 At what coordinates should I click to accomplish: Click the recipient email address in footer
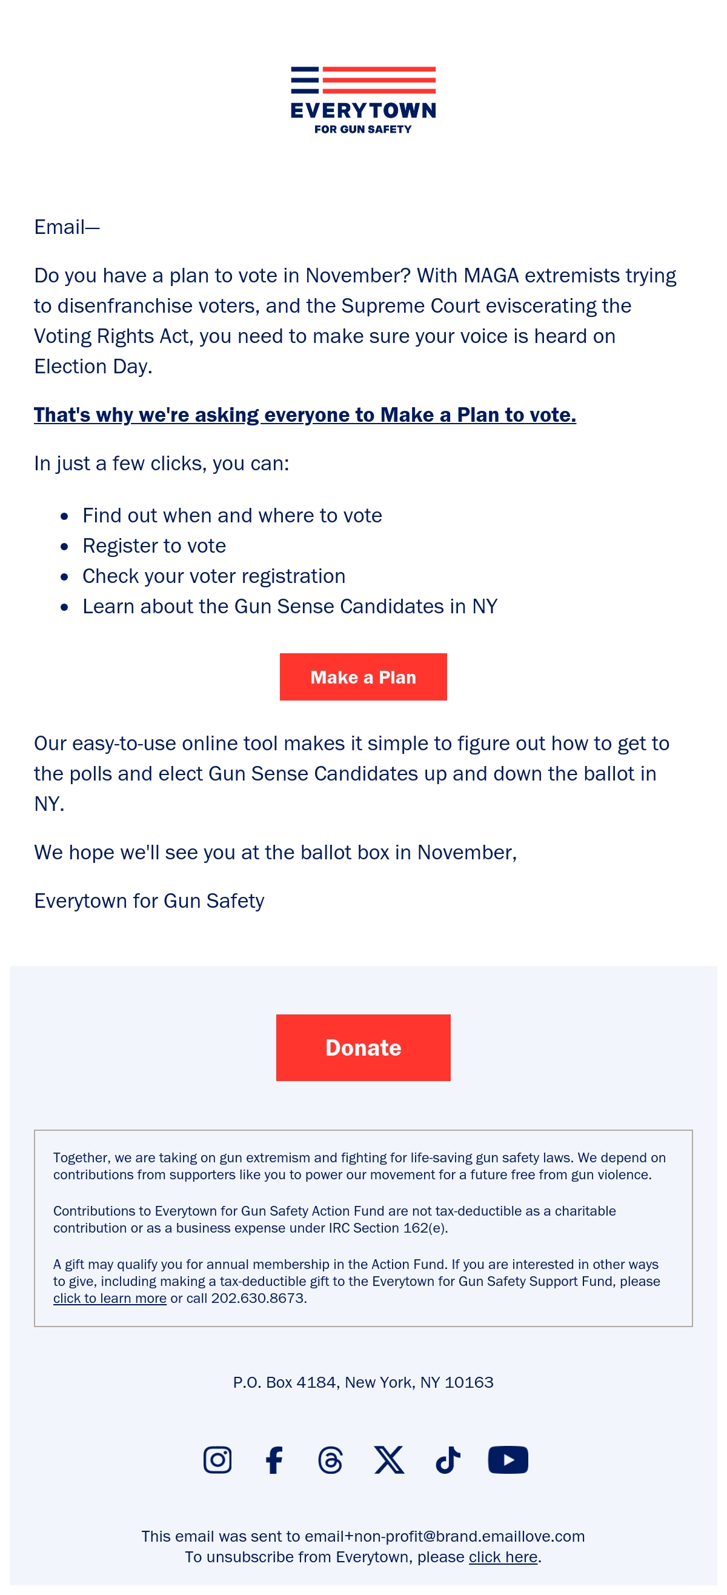(x=445, y=1536)
